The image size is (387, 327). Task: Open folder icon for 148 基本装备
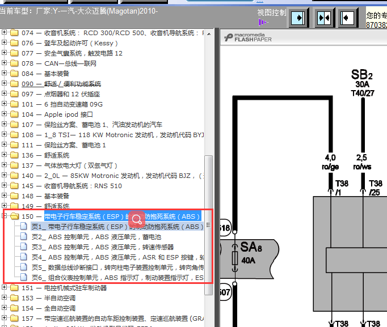coord(14,196)
